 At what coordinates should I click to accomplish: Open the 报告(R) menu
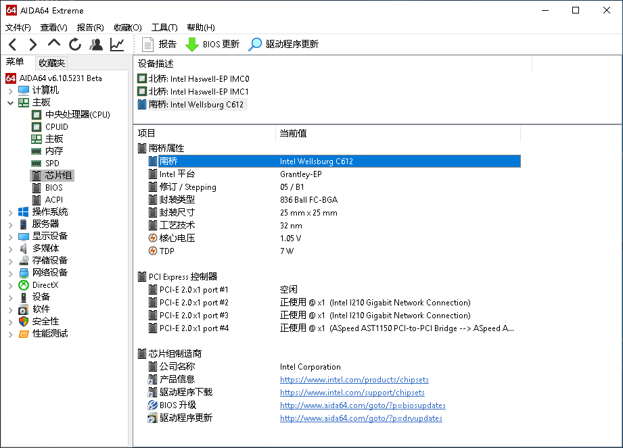pos(90,28)
